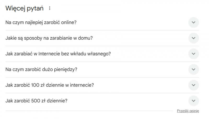209x119 pixels.
Task: Open question text 'Na czym zarobić dużo pieniędzy?'
Action: click(x=41, y=69)
